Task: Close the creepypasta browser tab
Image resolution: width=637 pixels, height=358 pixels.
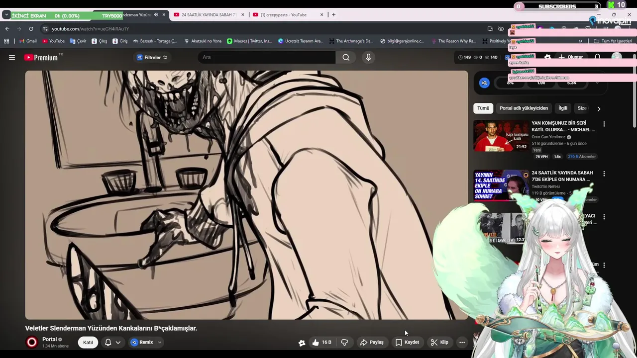Action: [322, 15]
